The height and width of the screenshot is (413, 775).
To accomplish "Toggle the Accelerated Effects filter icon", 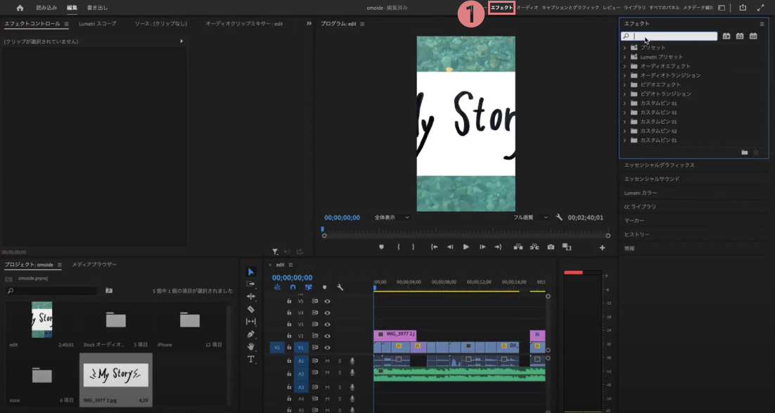I will click(x=726, y=36).
